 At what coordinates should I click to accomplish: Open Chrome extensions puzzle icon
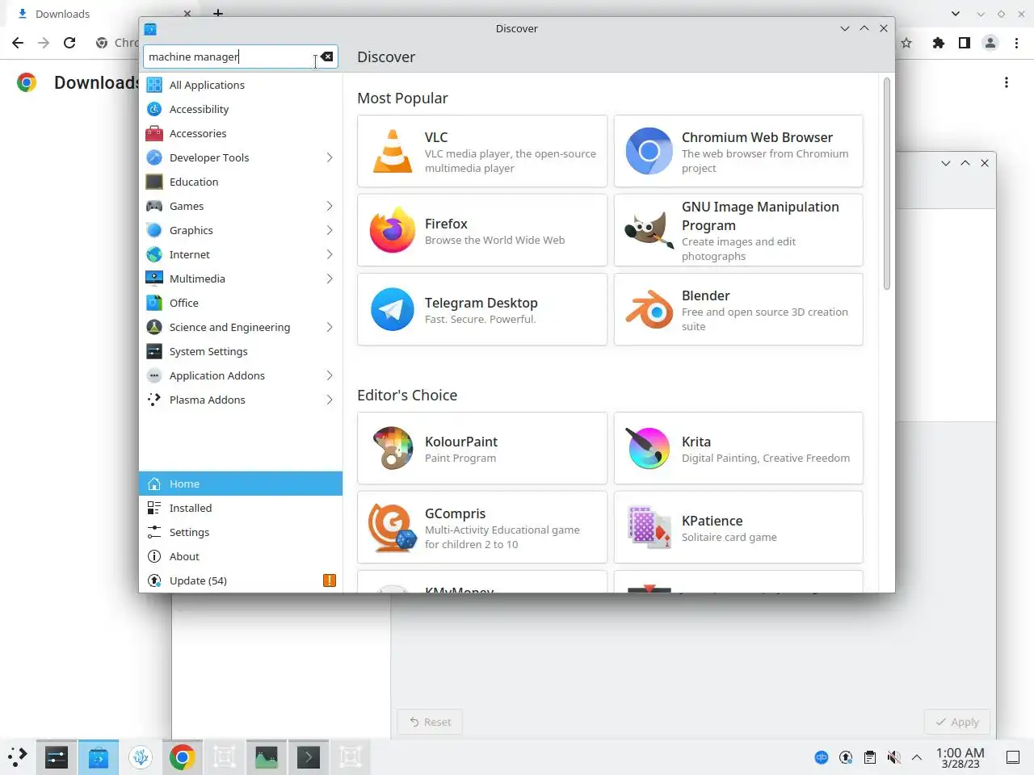pos(938,43)
